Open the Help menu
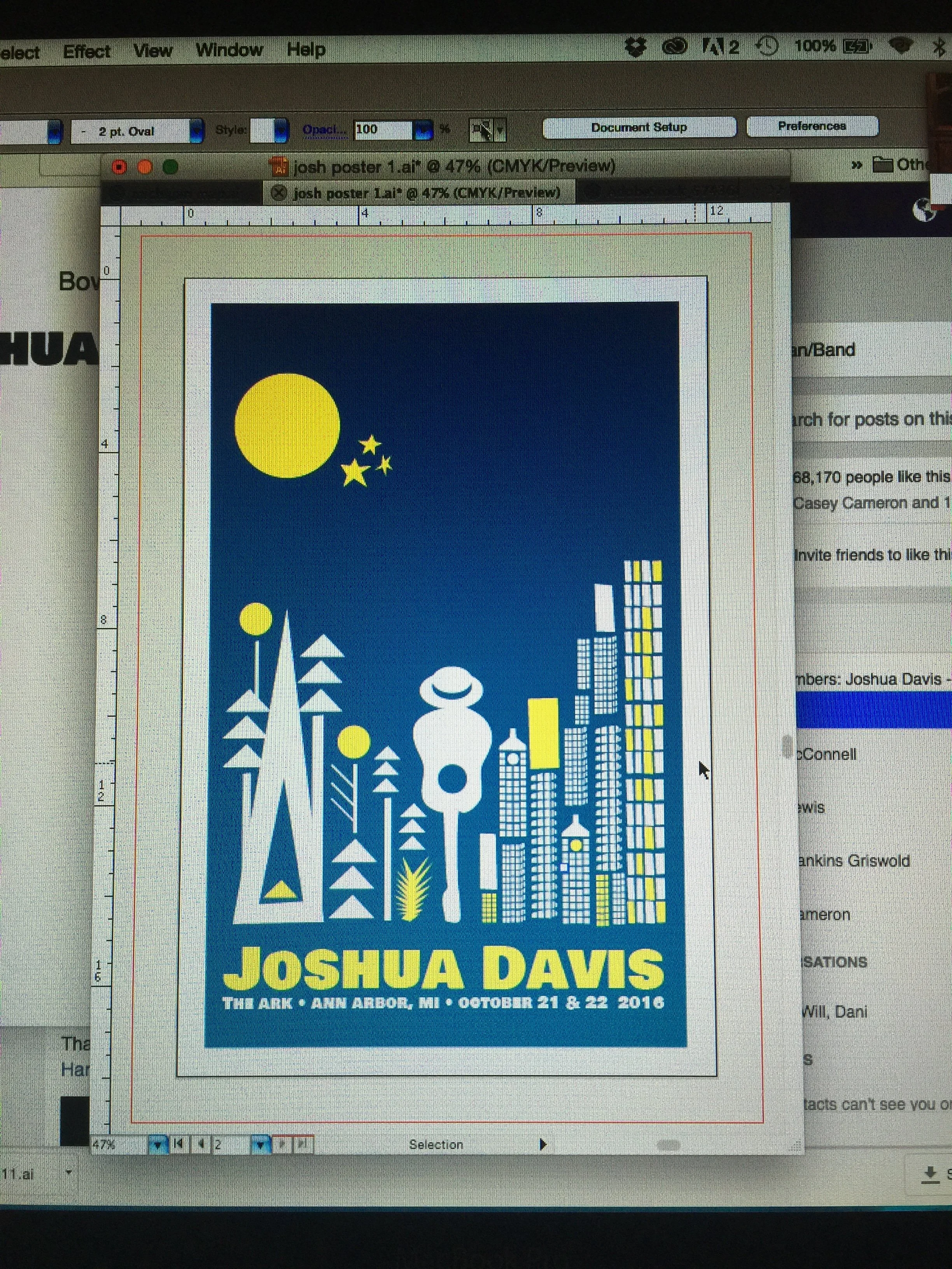 (306, 49)
